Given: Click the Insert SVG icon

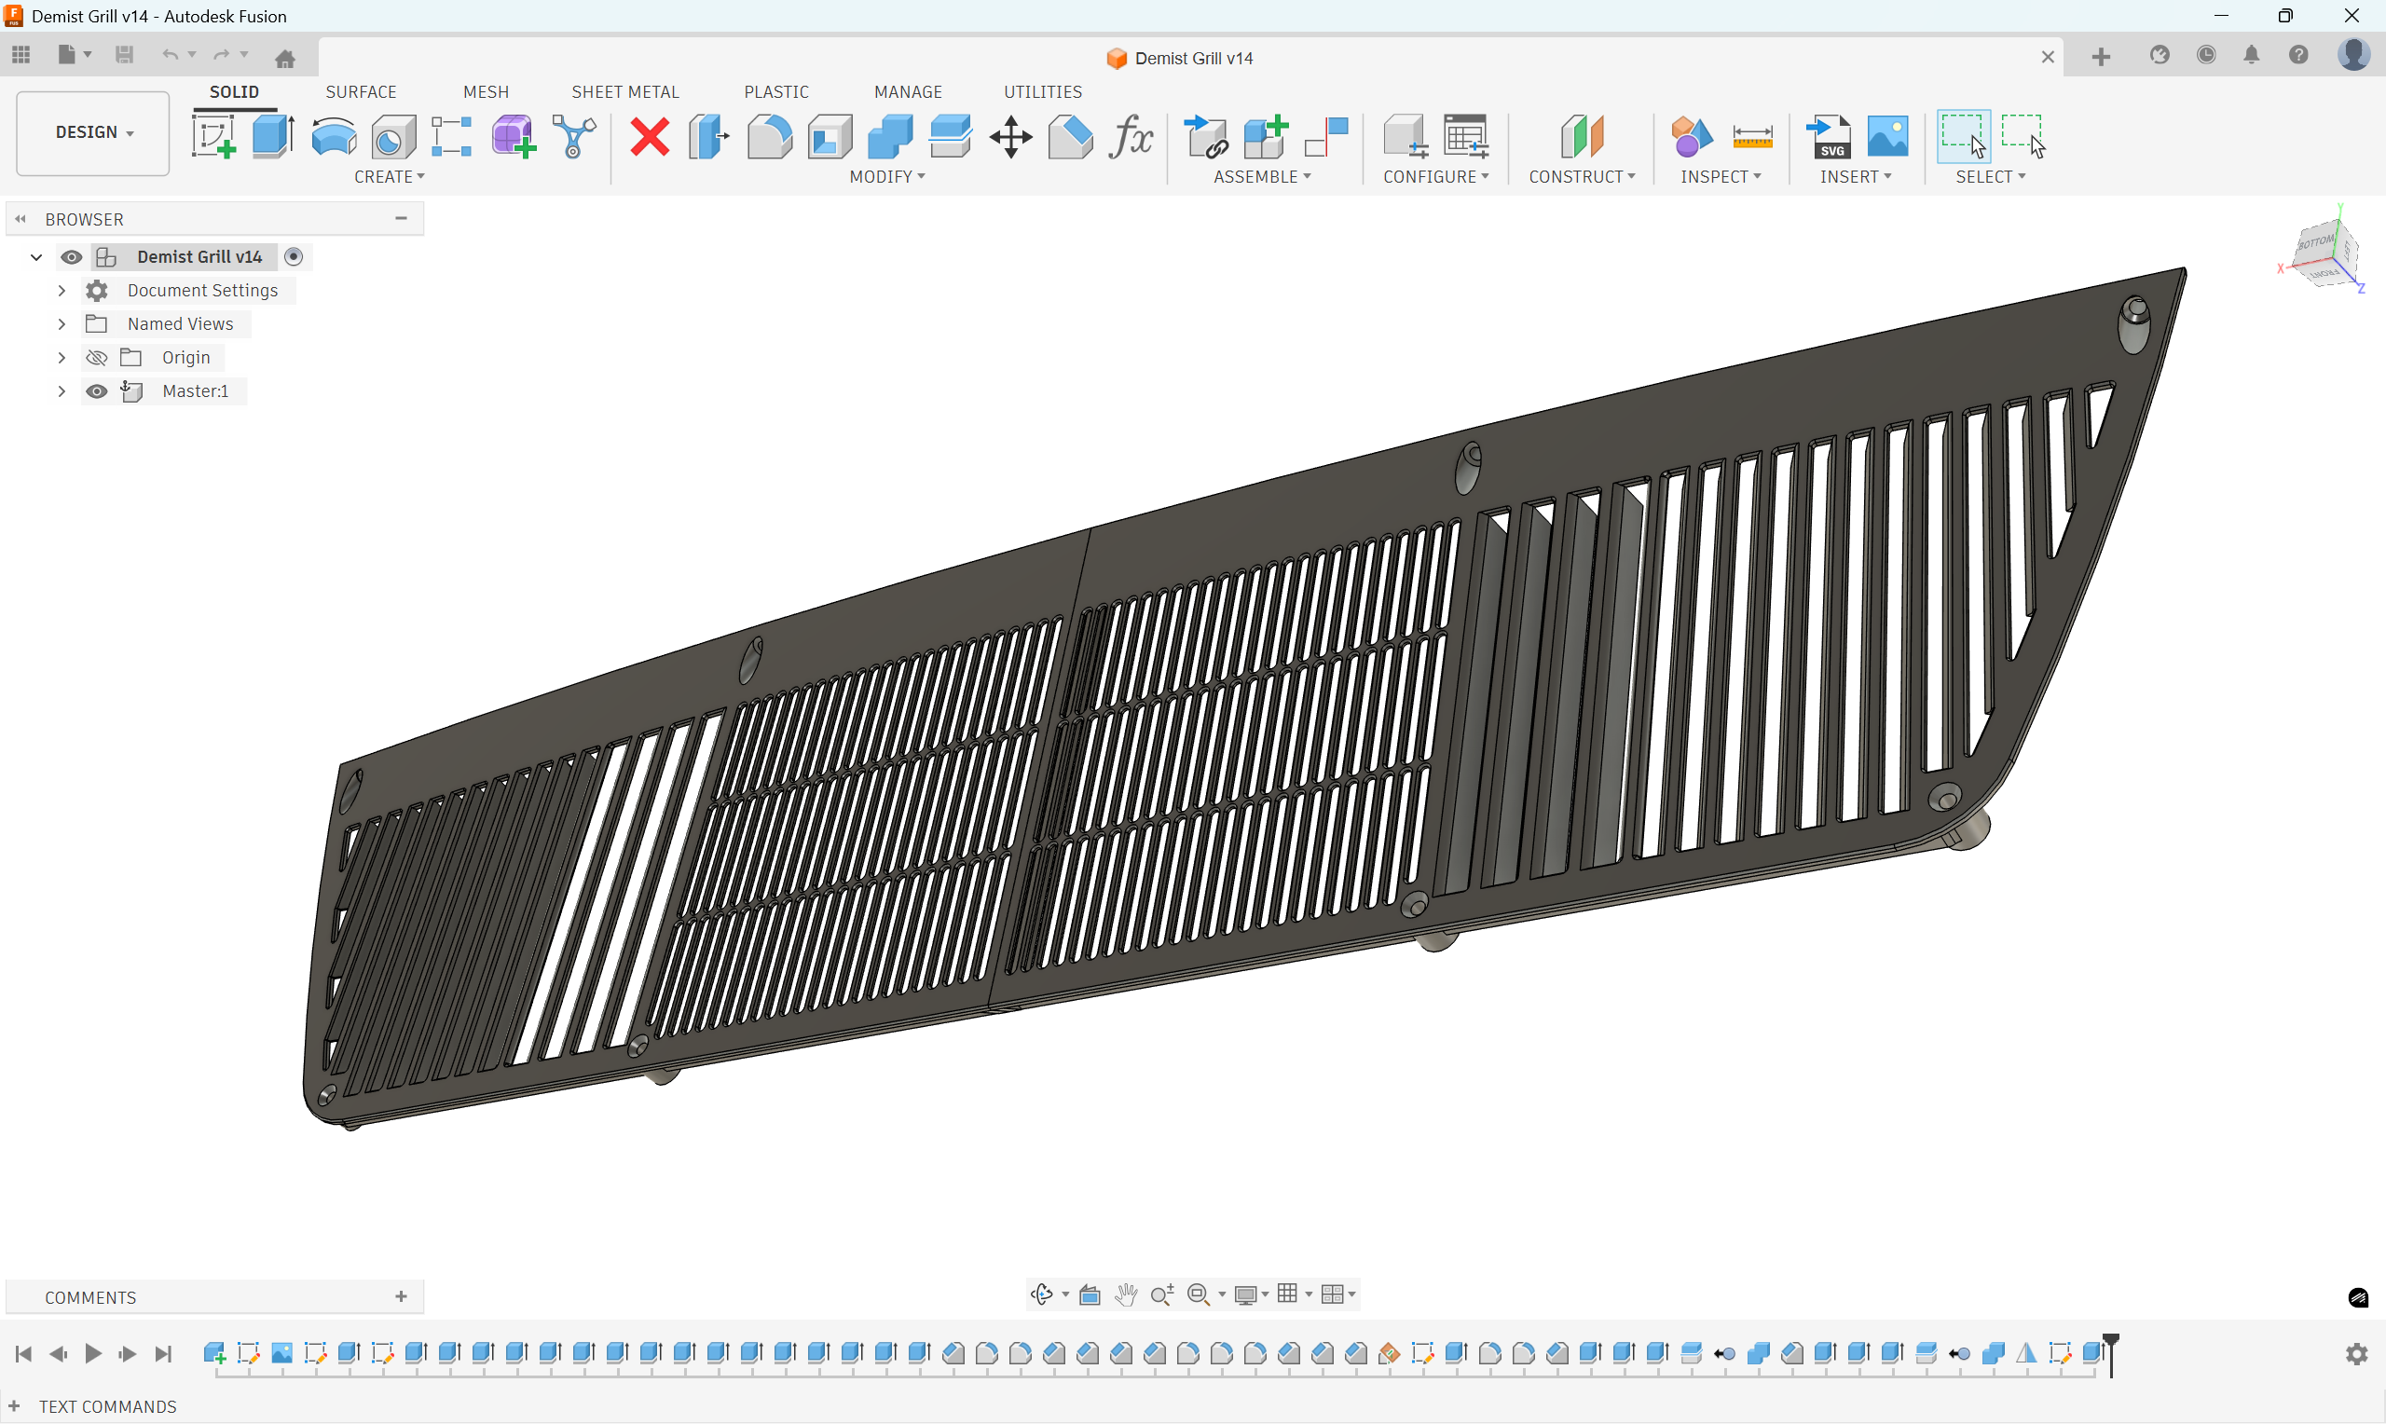Looking at the screenshot, I should pyautogui.click(x=1829, y=137).
